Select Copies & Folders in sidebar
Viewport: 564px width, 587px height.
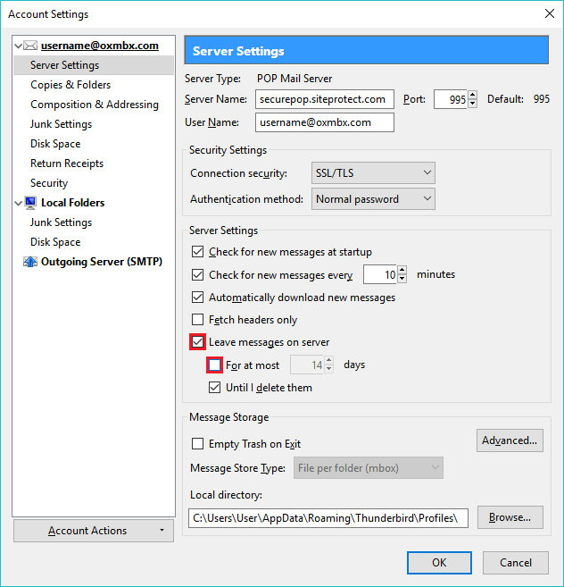tap(70, 85)
